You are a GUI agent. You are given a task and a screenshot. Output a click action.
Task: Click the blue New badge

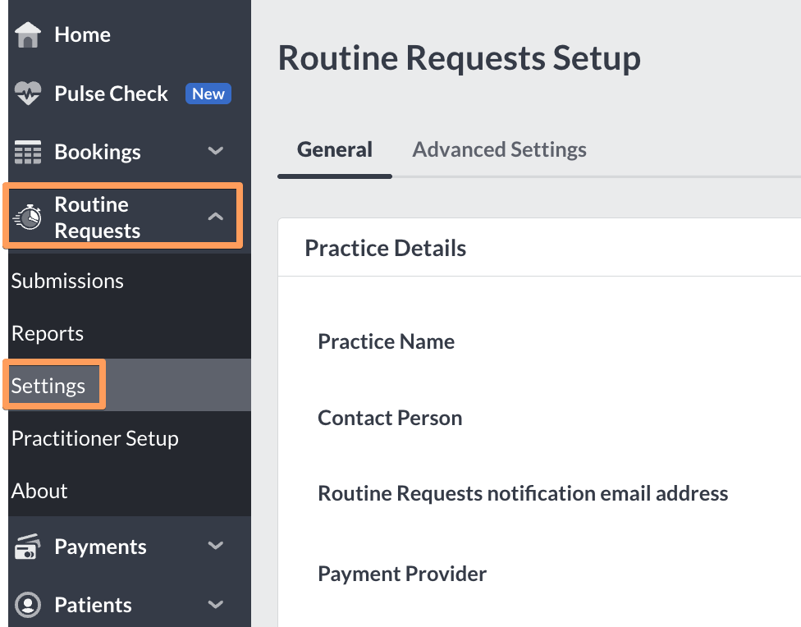[208, 94]
